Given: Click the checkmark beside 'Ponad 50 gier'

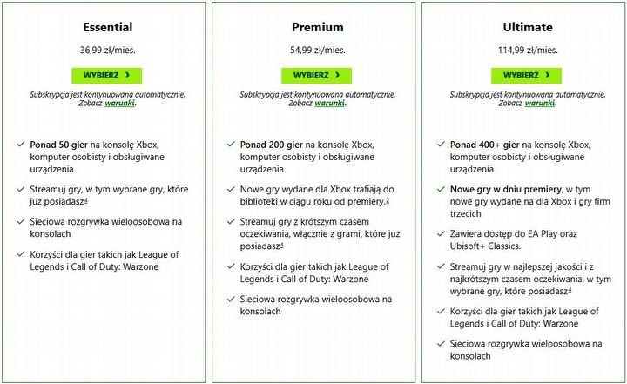Looking at the screenshot, I should click(20, 143).
